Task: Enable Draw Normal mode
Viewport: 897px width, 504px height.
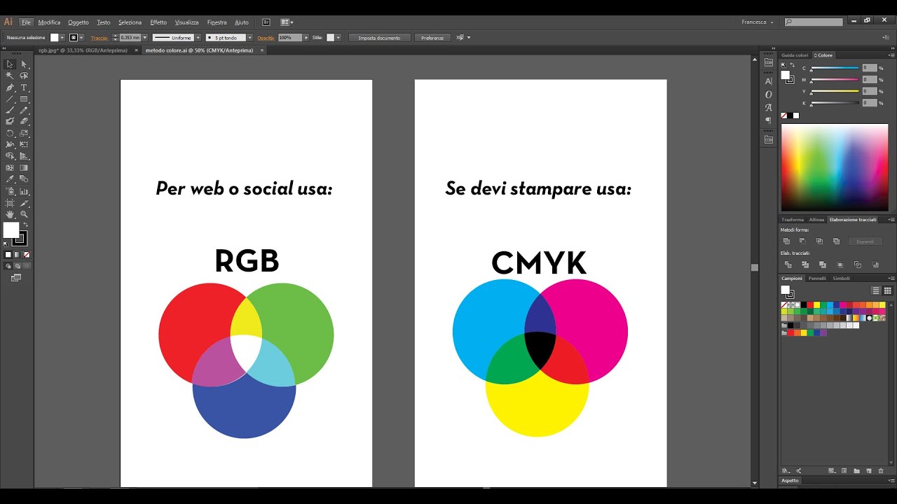Action: tap(8, 266)
